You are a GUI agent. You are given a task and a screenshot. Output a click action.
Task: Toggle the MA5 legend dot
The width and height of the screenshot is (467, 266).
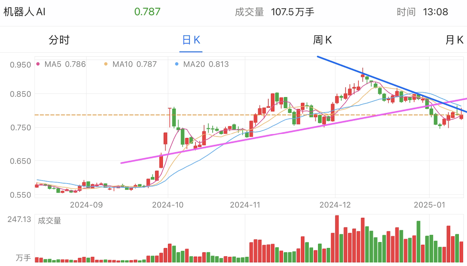[38, 64]
